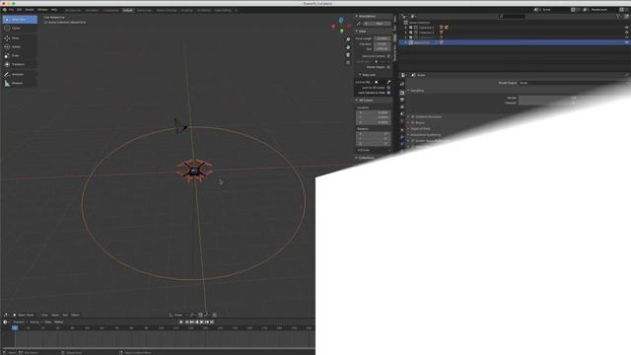Open the viewport Add menu
This screenshot has width=631, height=355.
[65, 316]
